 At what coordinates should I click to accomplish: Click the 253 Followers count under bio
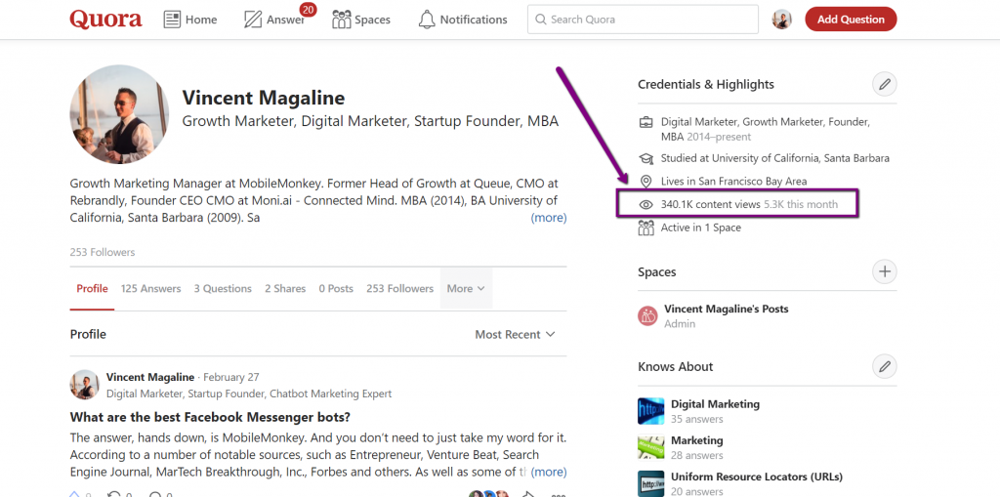coord(102,252)
